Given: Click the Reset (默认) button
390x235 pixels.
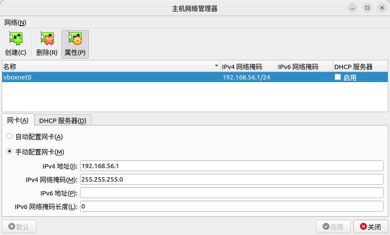Looking at the screenshot, I should coord(19,227).
